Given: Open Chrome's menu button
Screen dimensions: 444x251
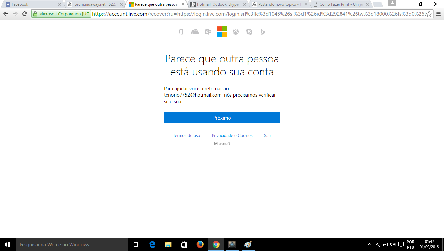Looking at the screenshot, I should click(438, 14).
